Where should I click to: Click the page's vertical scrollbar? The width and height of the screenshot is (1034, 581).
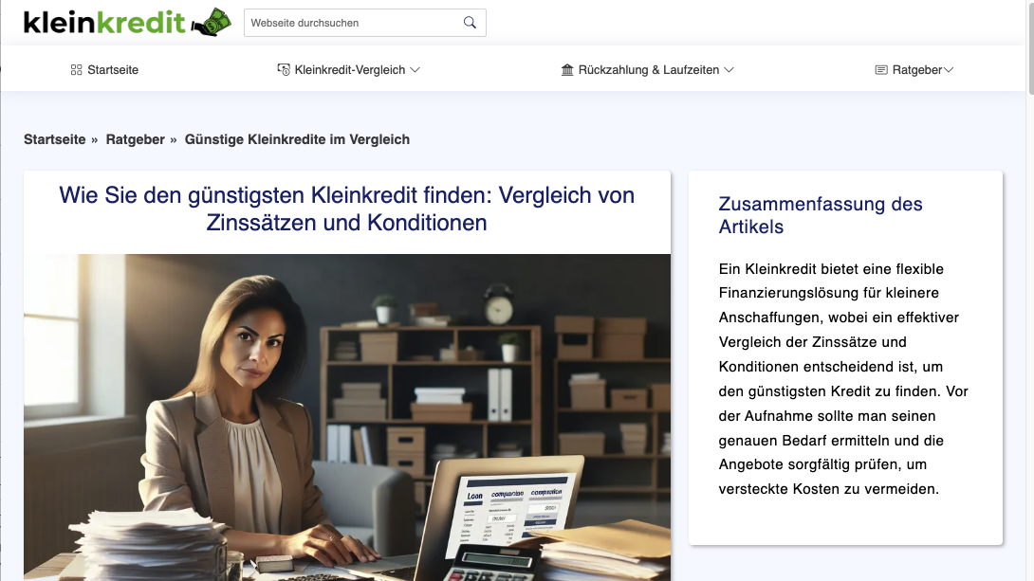[x=1029, y=284]
